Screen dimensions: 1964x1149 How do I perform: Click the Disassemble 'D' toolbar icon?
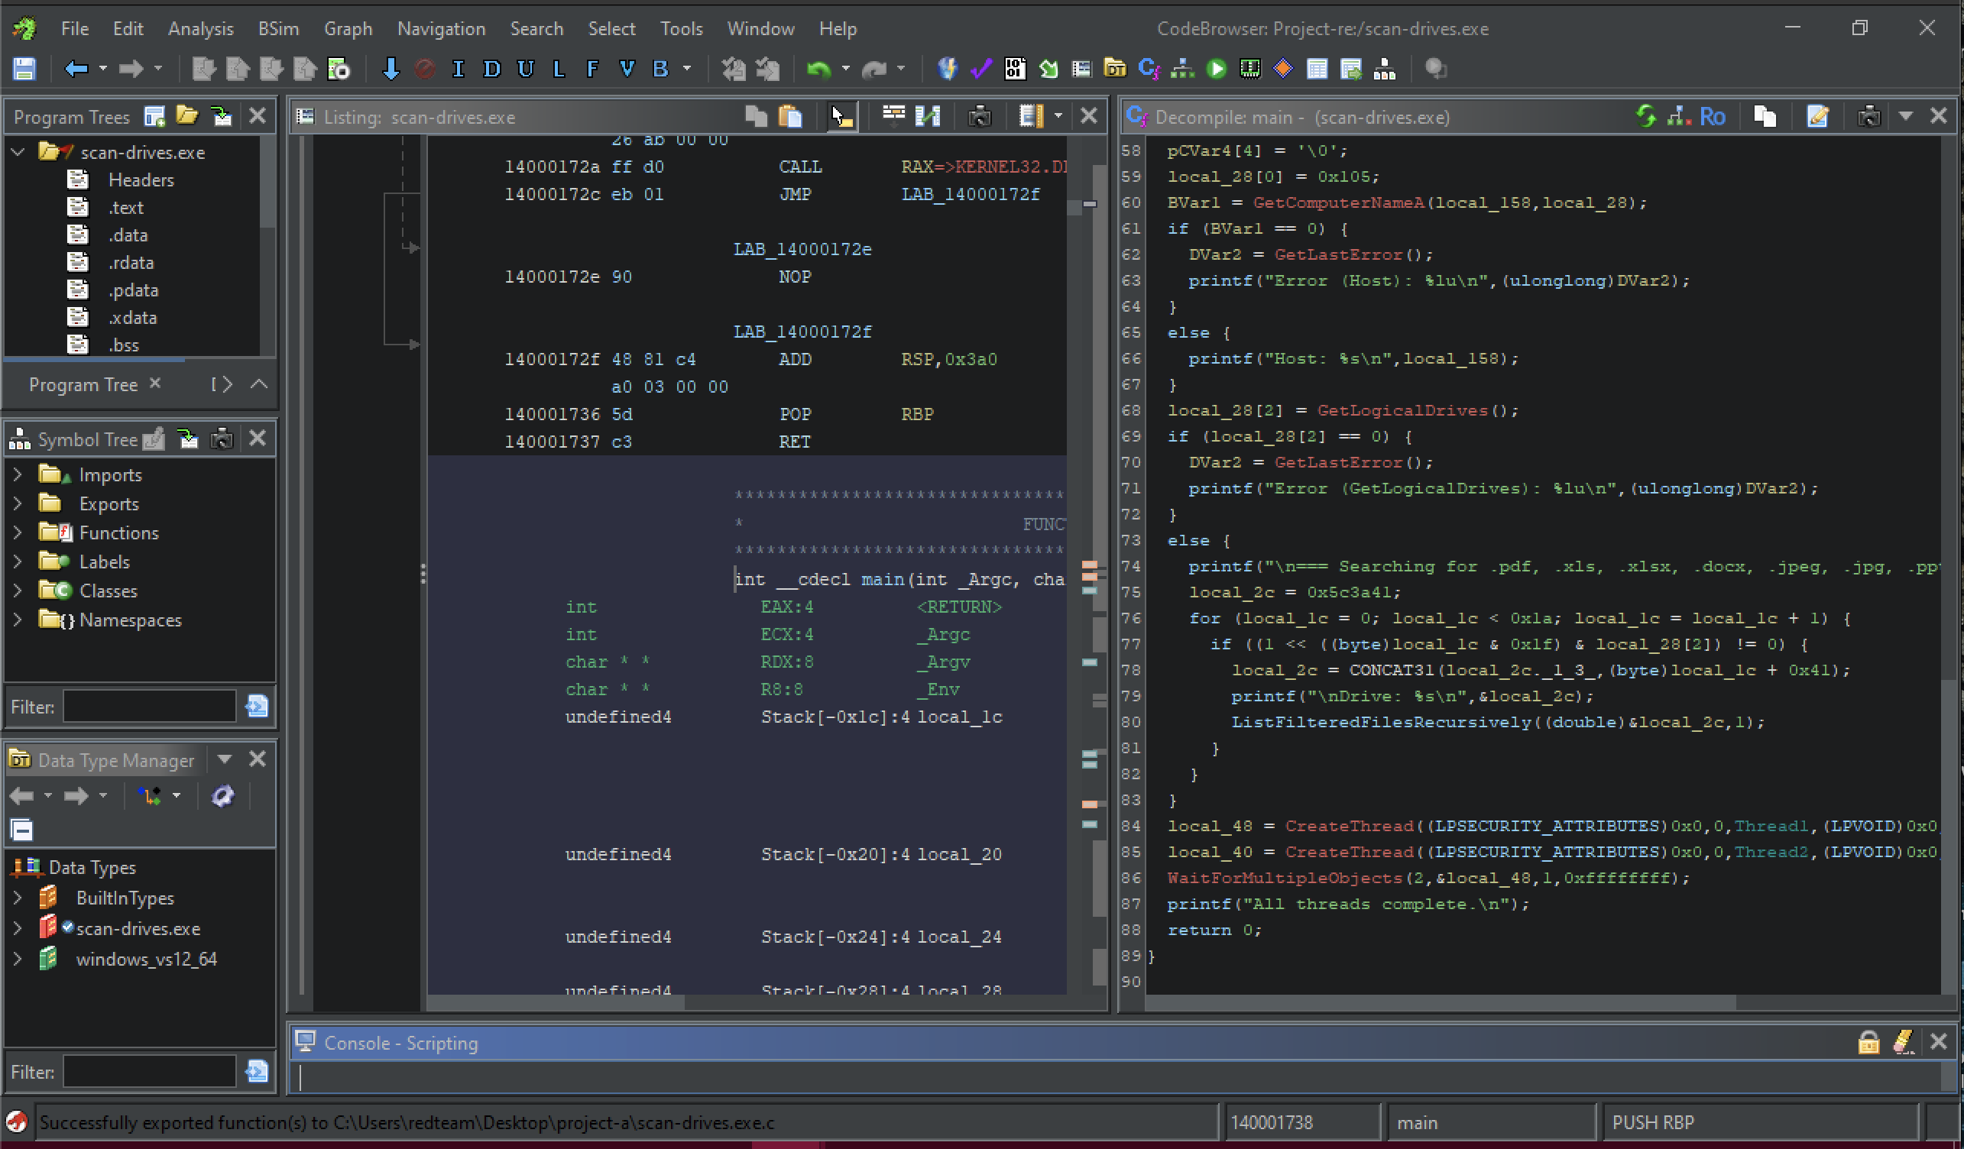click(491, 69)
